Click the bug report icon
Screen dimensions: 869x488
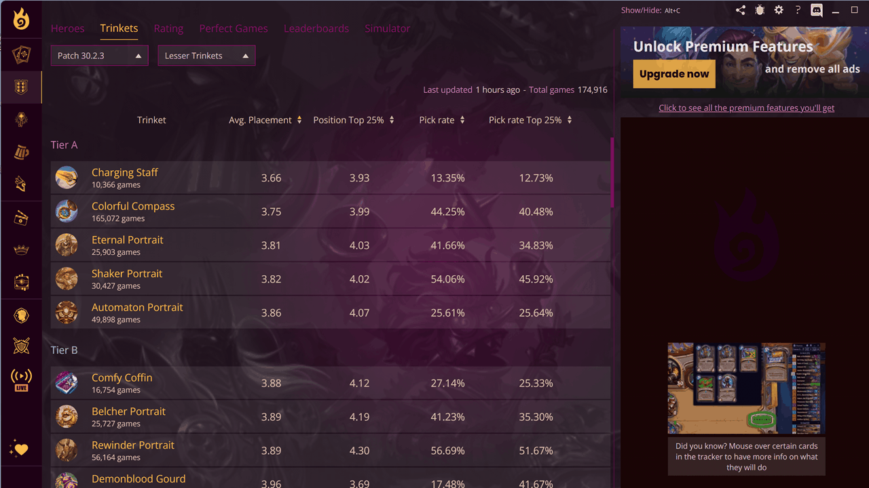click(x=760, y=10)
